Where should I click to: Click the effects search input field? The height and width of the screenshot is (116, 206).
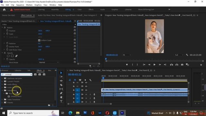coord(17,74)
